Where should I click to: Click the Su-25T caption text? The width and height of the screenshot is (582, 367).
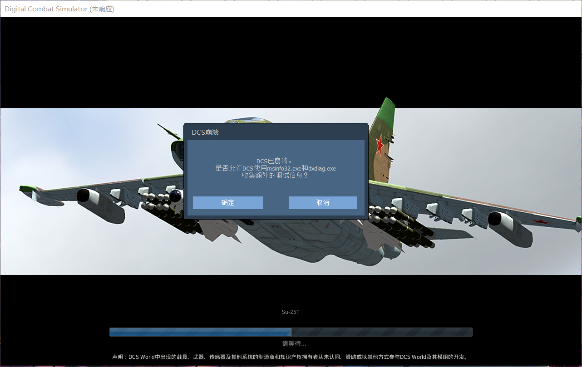pyautogui.click(x=291, y=312)
